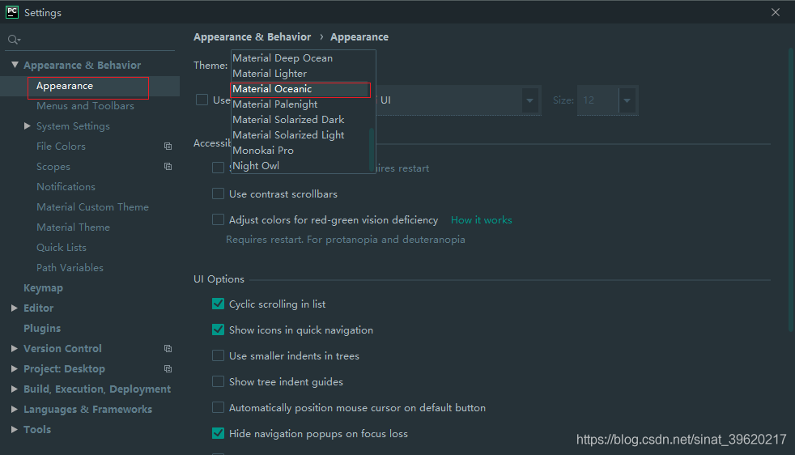This screenshot has height=455, width=795.
Task: Enable Show tree indent guides
Action: pos(218,381)
